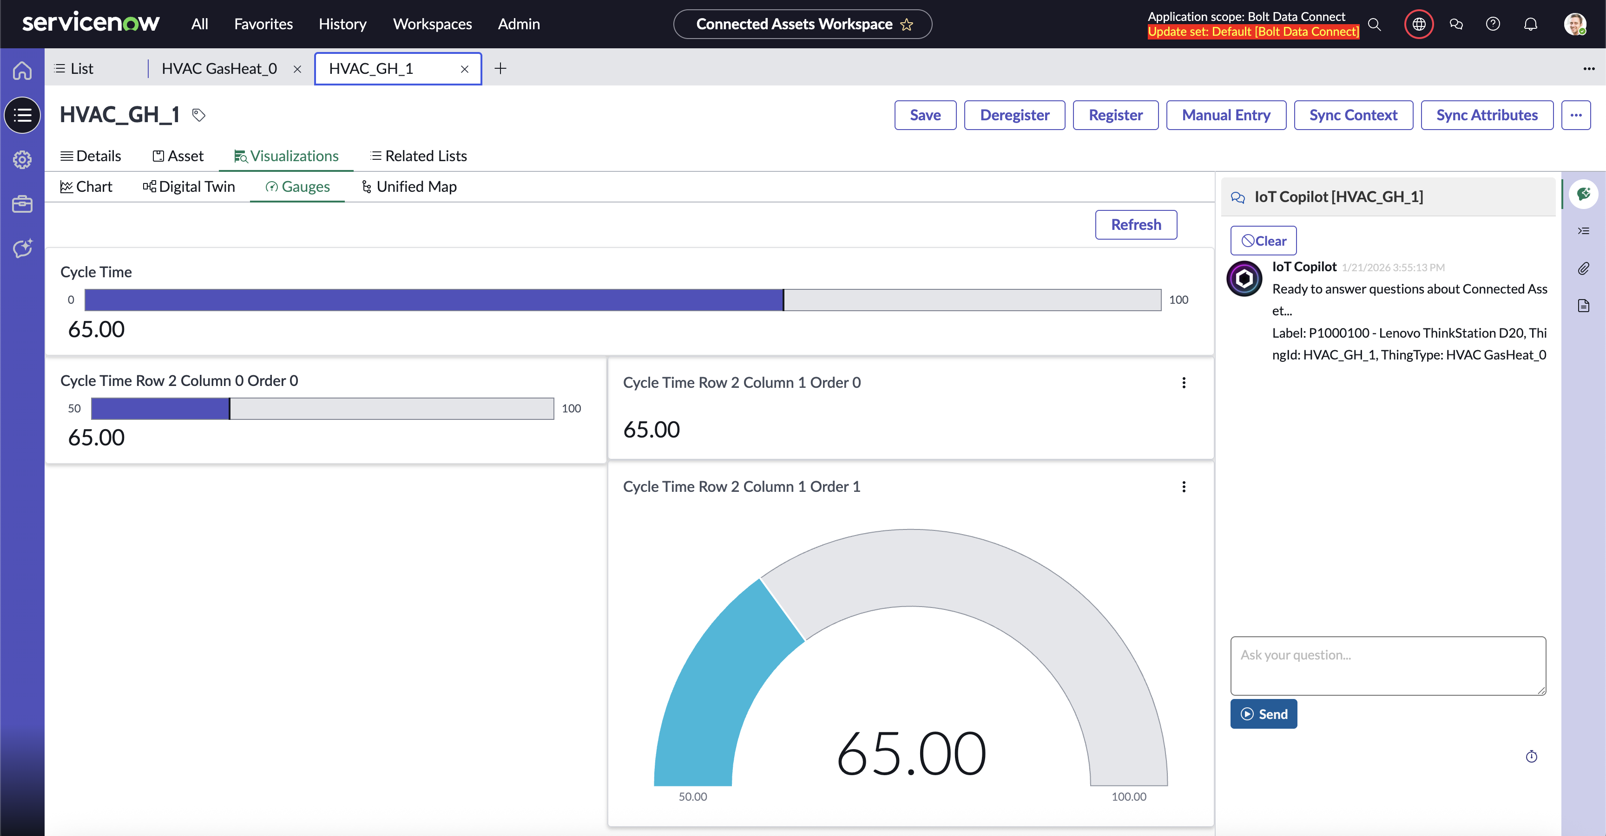Click the IoT Copilot avatar icon
Viewport: 1606px width, 836px height.
[1244, 279]
